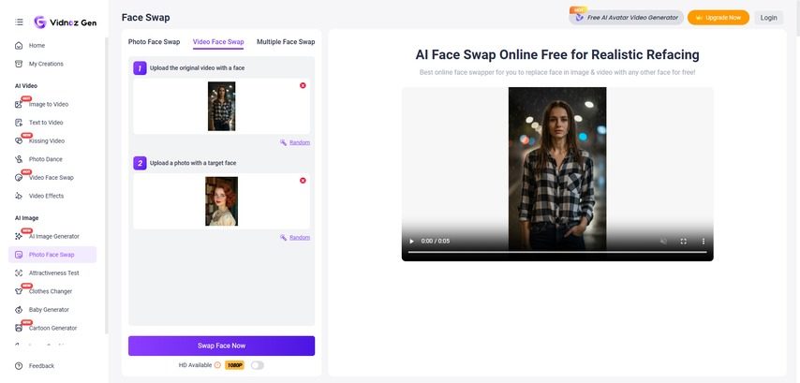
Task: Click the Upgrade Now button
Action: pos(719,18)
